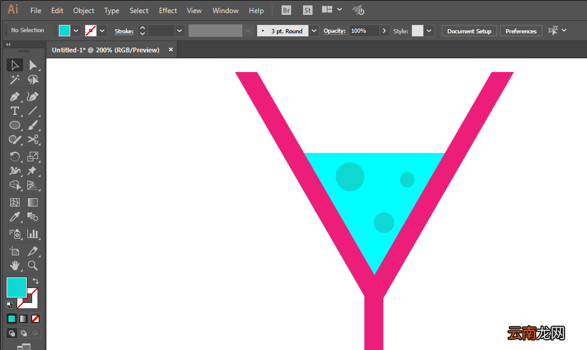The image size is (587, 350).
Task: Open Adobe Bridge (Br)
Action: (286, 10)
